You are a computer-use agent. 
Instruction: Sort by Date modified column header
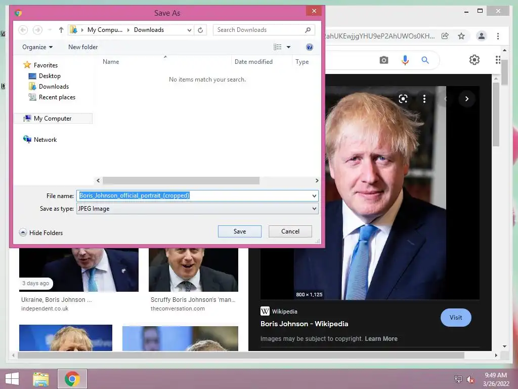tap(253, 62)
